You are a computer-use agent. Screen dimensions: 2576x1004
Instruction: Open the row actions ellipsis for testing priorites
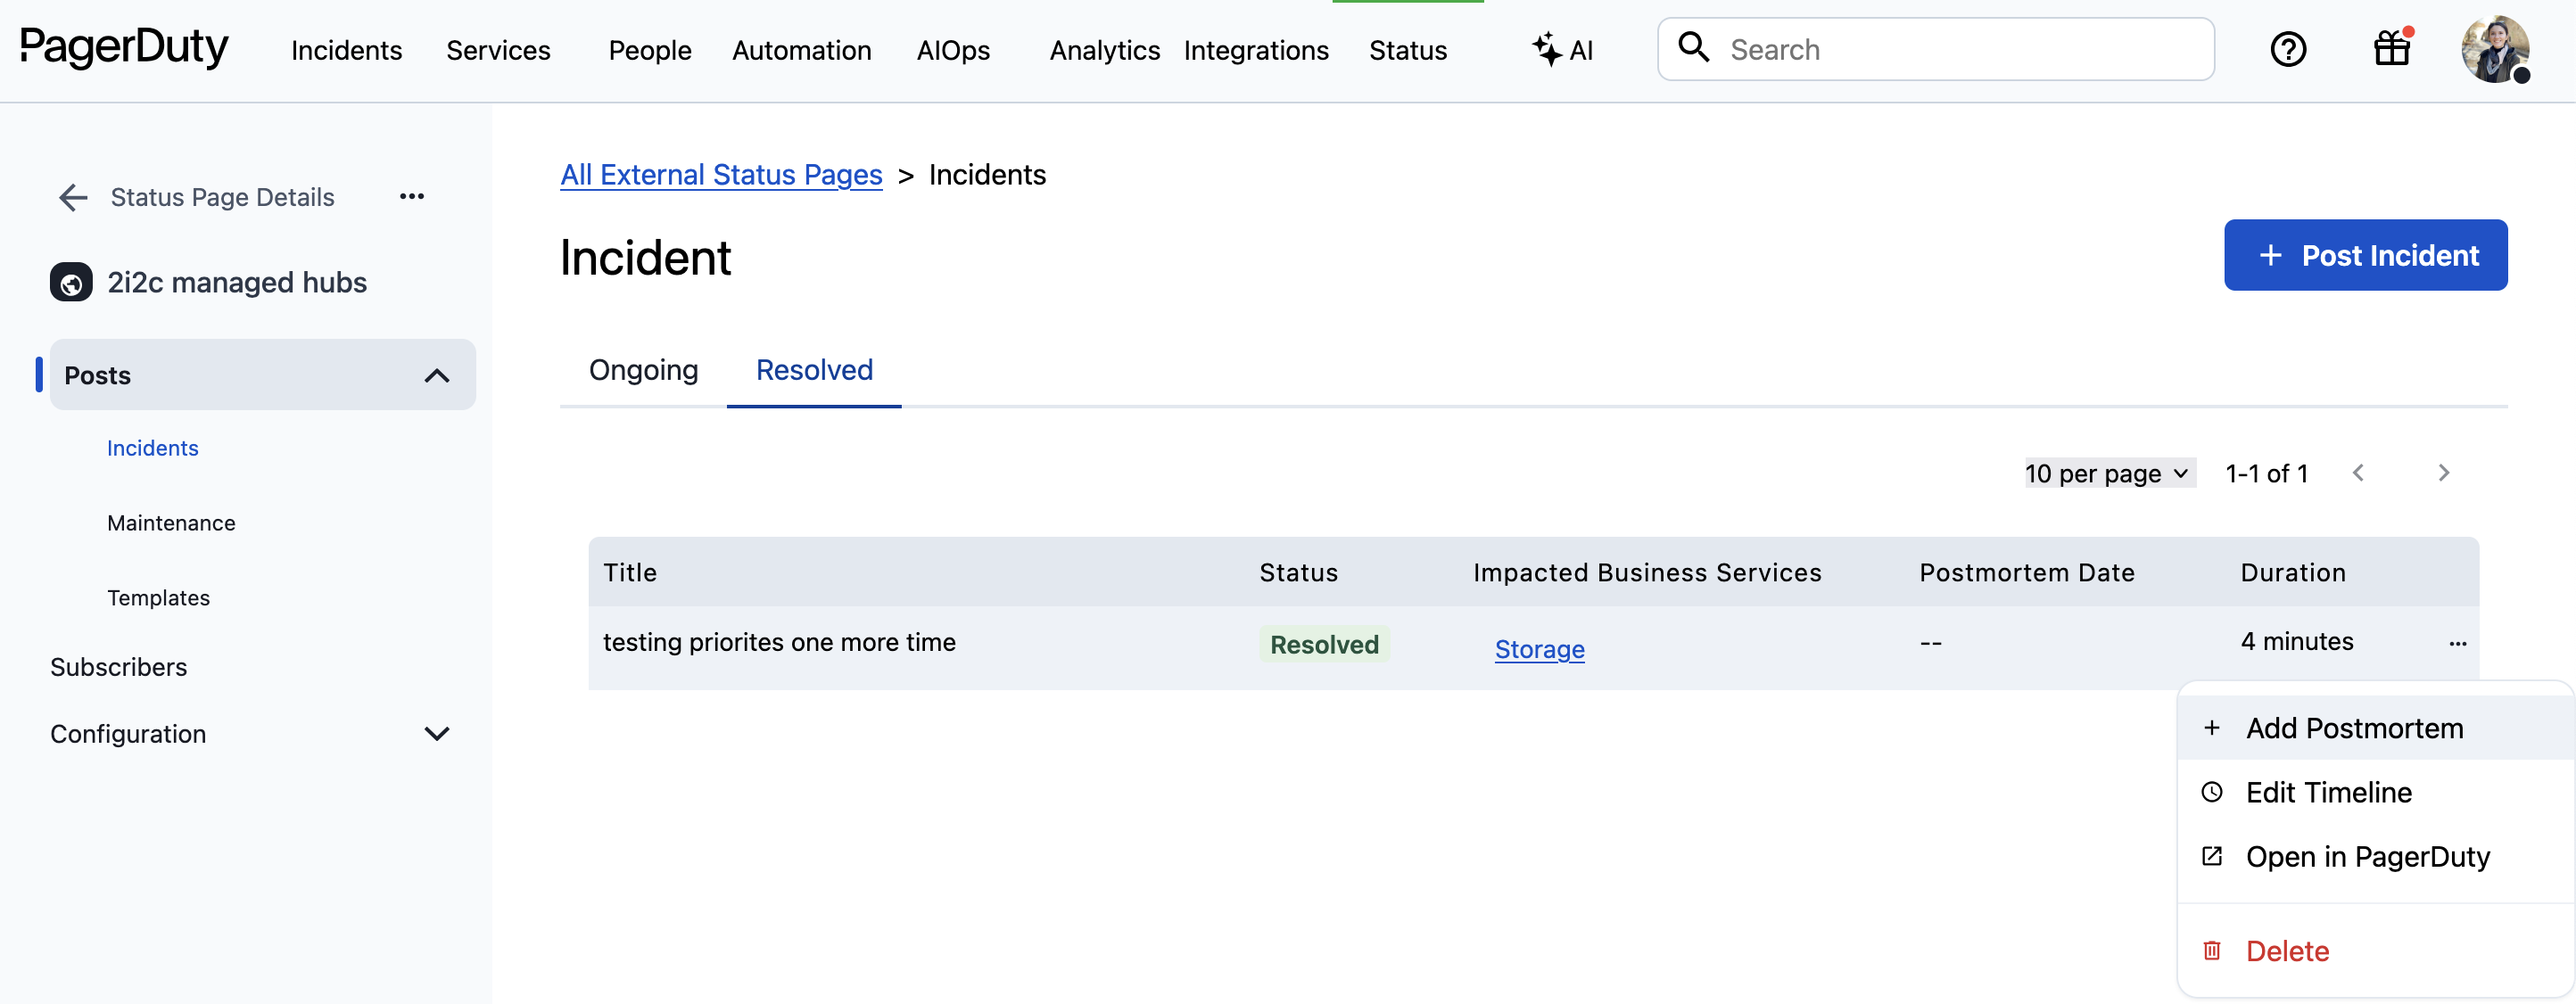[x=2457, y=643]
